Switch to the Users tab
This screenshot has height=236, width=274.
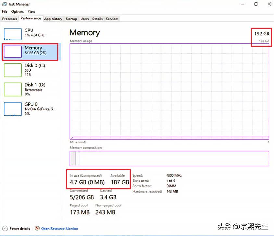click(x=84, y=19)
